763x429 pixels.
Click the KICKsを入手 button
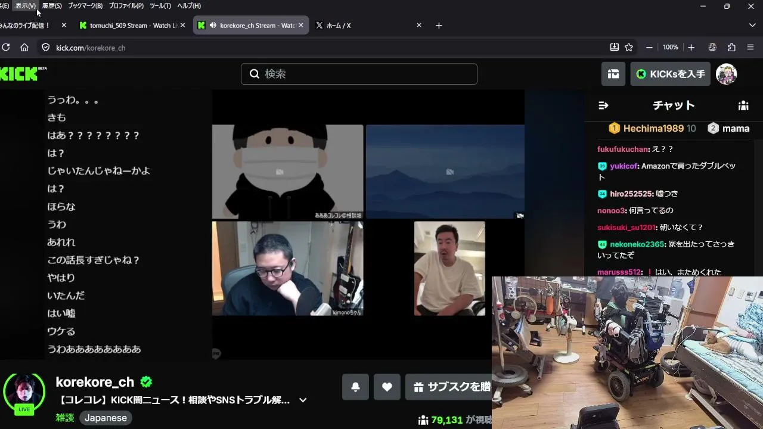click(x=671, y=74)
